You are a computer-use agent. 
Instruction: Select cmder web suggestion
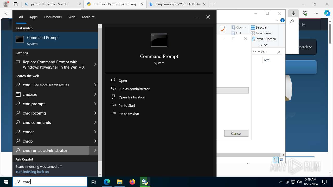(x=51, y=132)
